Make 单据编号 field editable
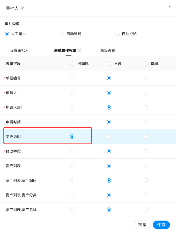Image resolution: width=176 pixels, height=232 pixels. pos(72,78)
